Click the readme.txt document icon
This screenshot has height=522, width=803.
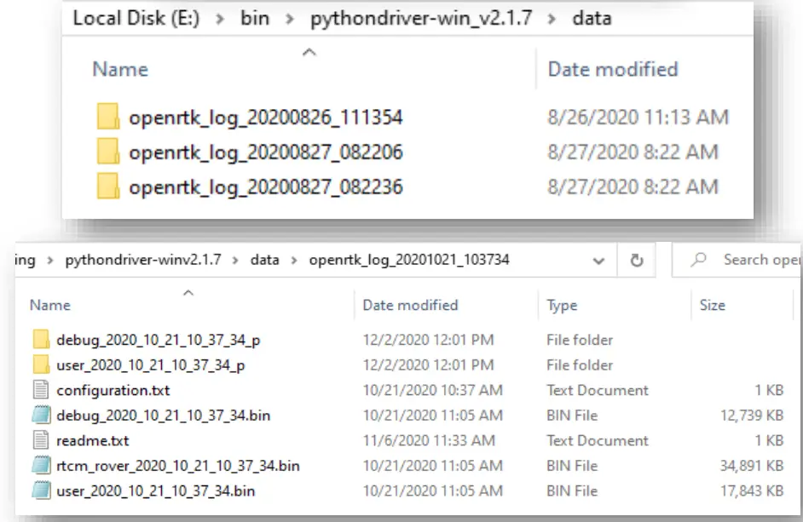41,440
